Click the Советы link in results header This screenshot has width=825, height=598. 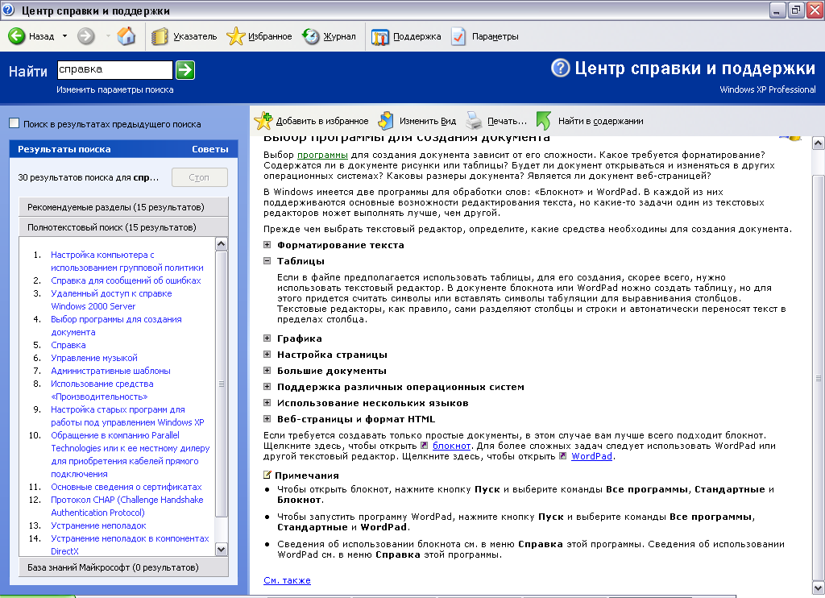pyautogui.click(x=210, y=149)
